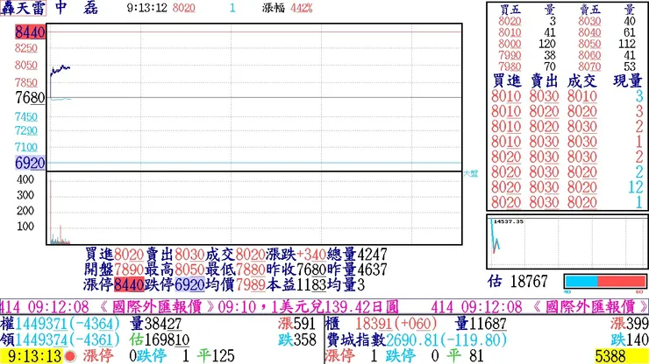Click the 大盤 label right of the chart
The height and width of the screenshot is (364, 649).
[471, 173]
